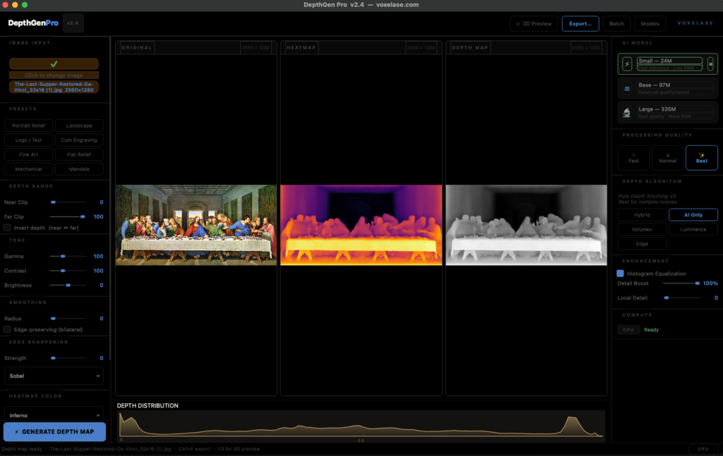Apply the Coin Engraving preset
723x456 pixels.
pyautogui.click(x=79, y=140)
